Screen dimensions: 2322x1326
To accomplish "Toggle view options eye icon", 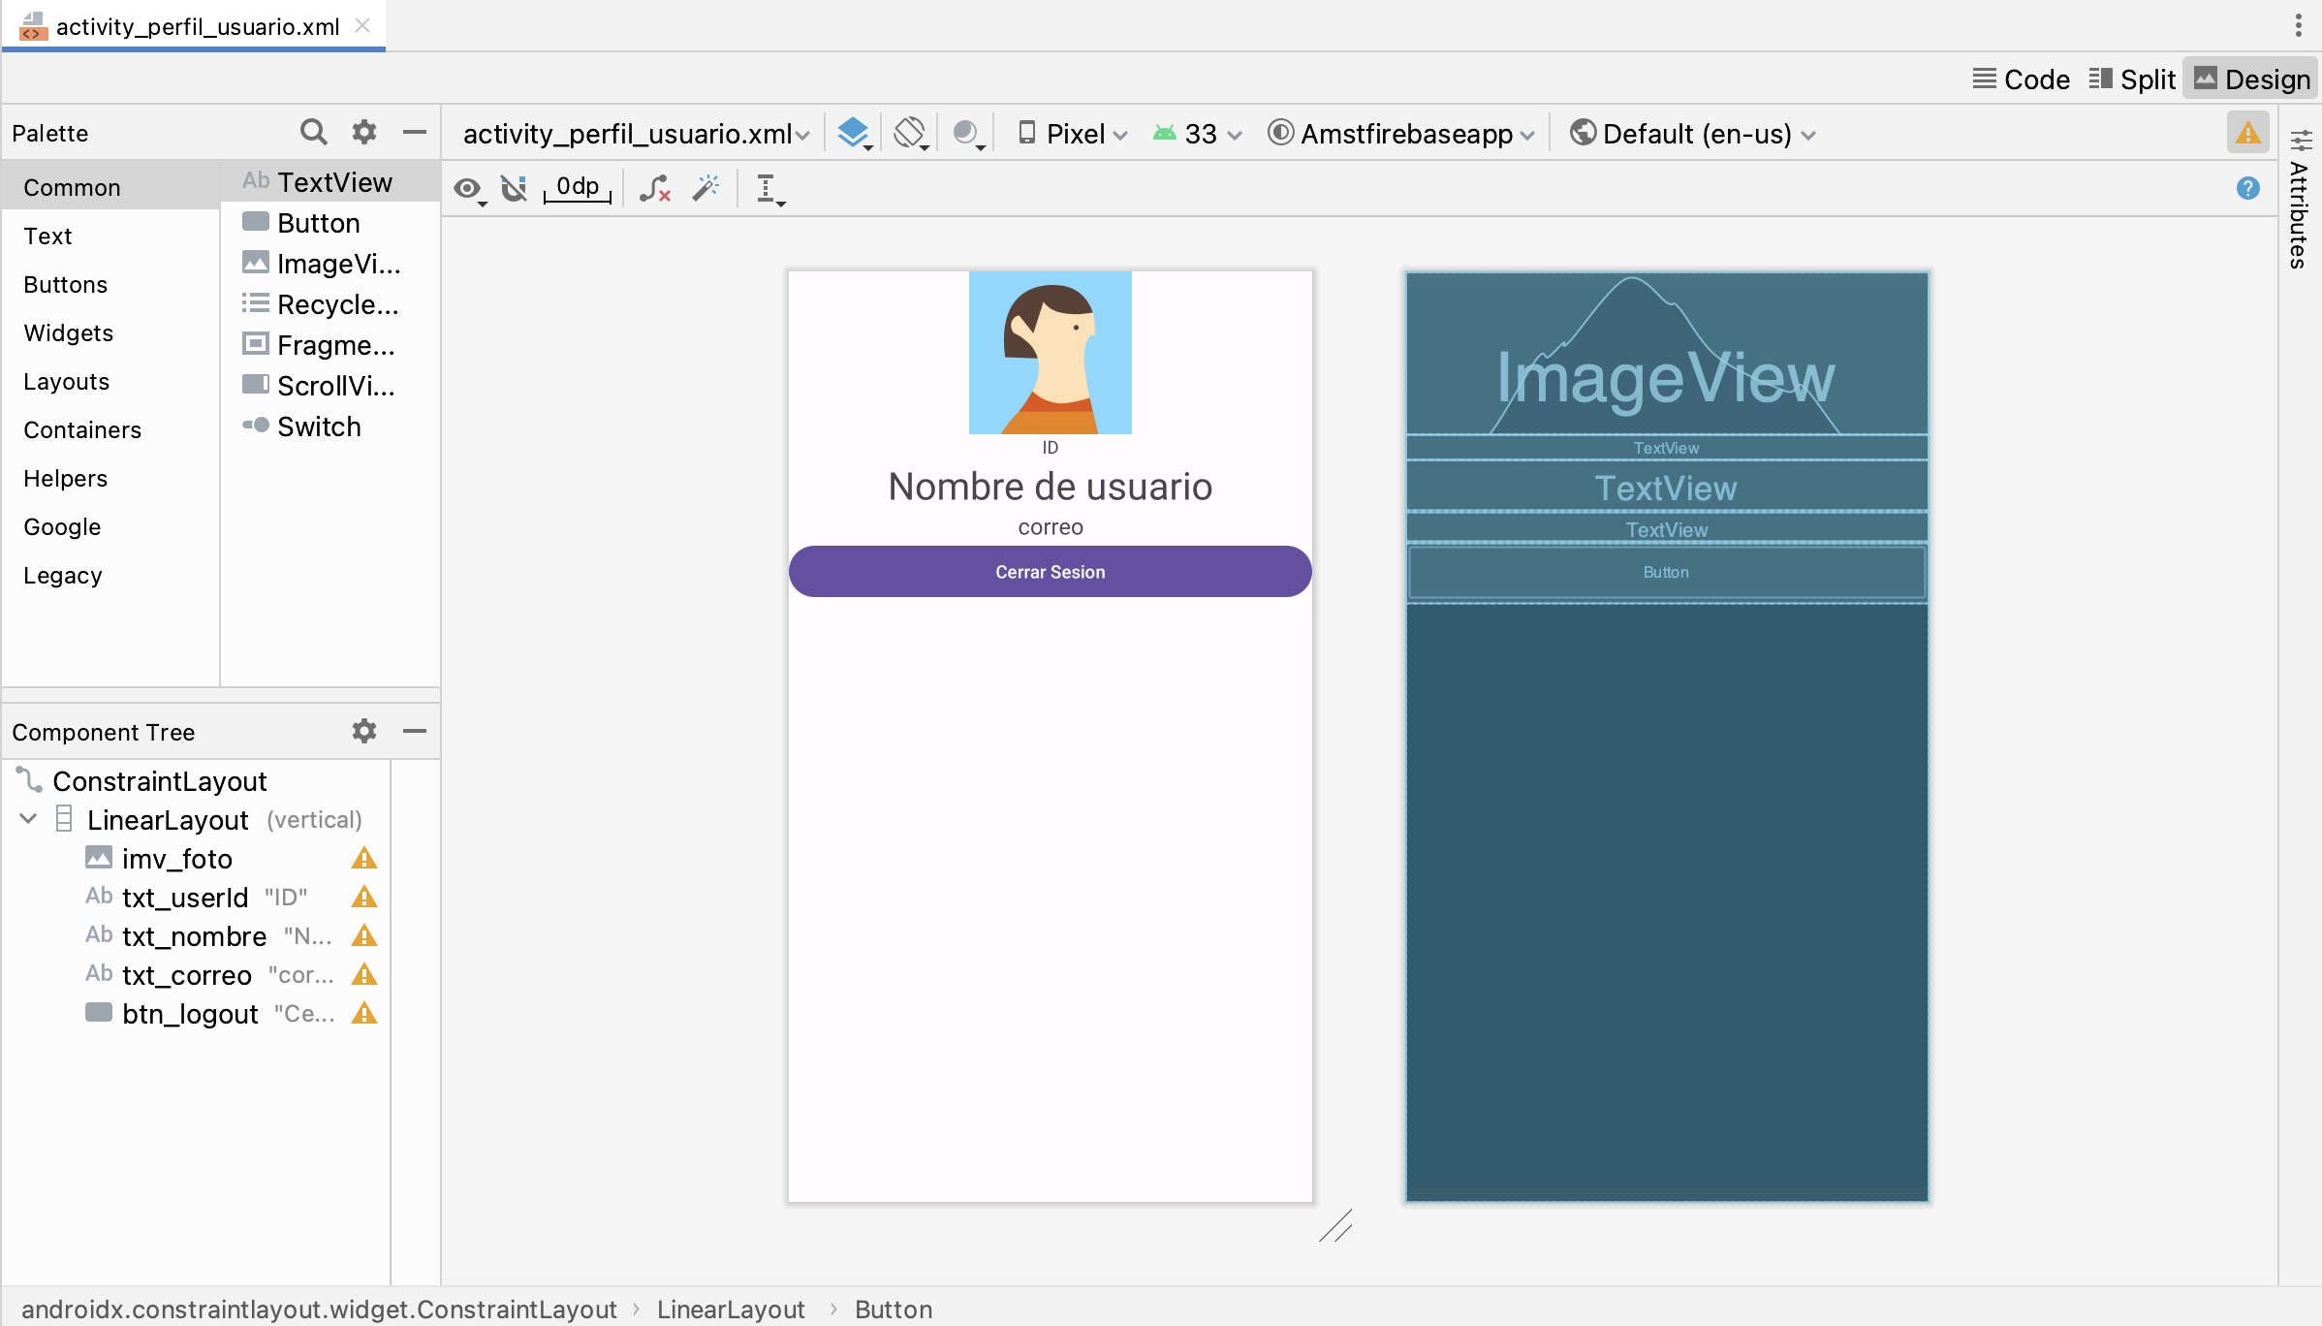I will [x=470, y=189].
